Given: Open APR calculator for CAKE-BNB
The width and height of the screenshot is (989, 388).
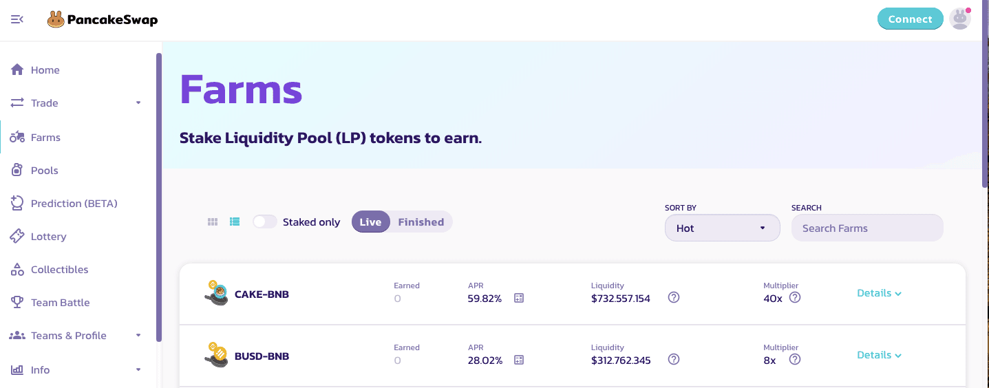Looking at the screenshot, I should click(x=519, y=298).
